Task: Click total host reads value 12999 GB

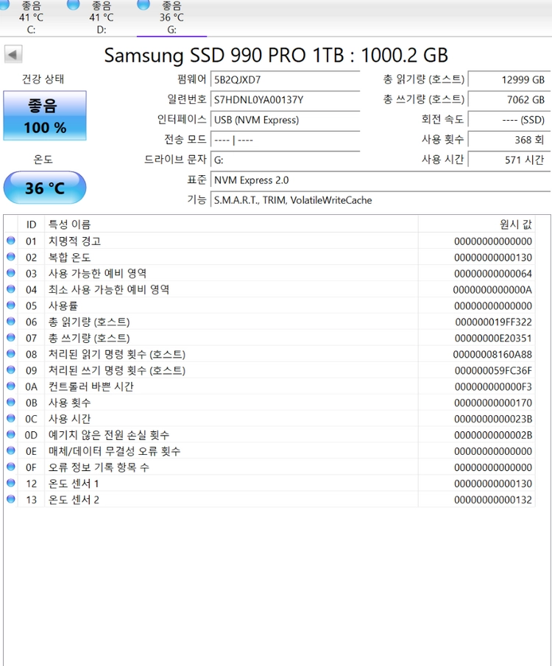Action: 509,80
